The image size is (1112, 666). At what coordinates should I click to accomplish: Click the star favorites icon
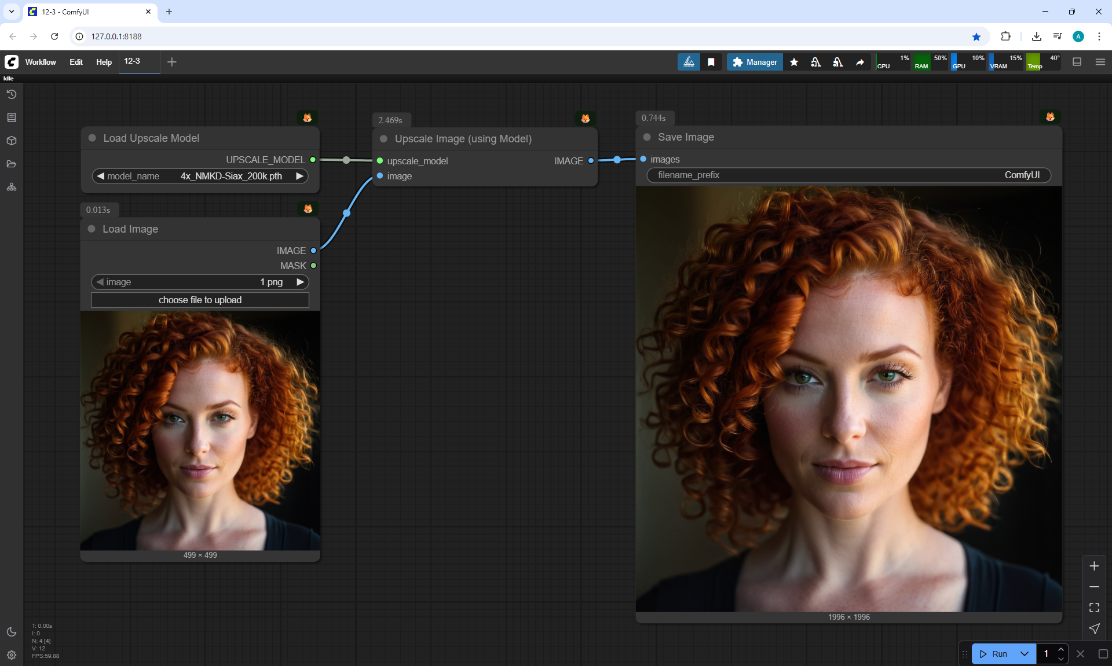coord(794,62)
